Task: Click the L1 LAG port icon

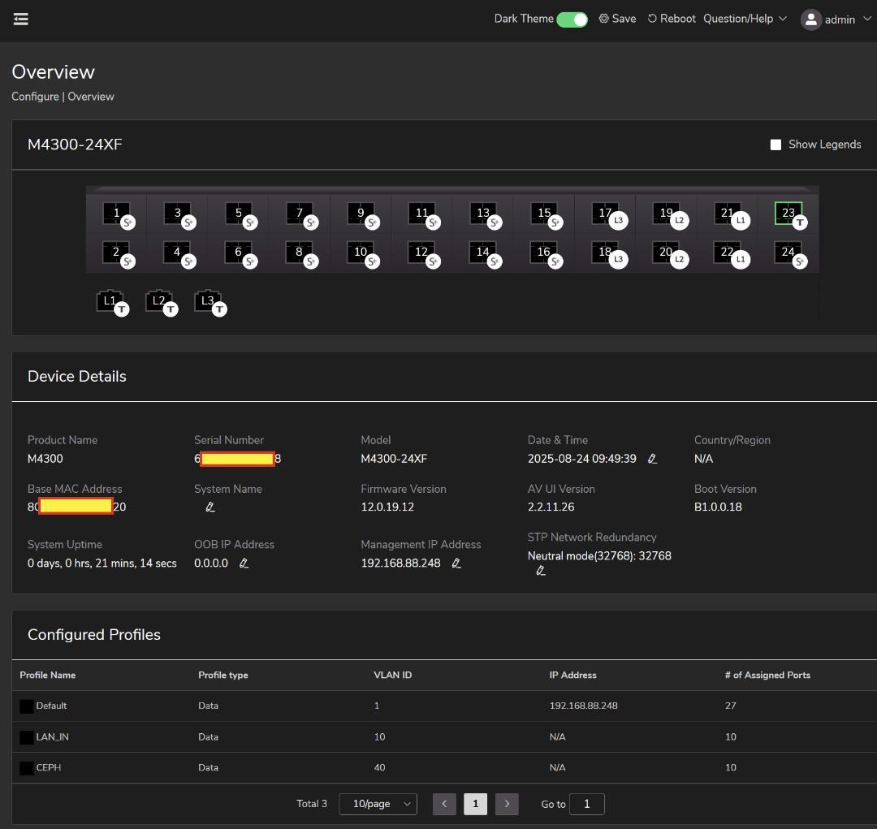Action: coord(110,301)
